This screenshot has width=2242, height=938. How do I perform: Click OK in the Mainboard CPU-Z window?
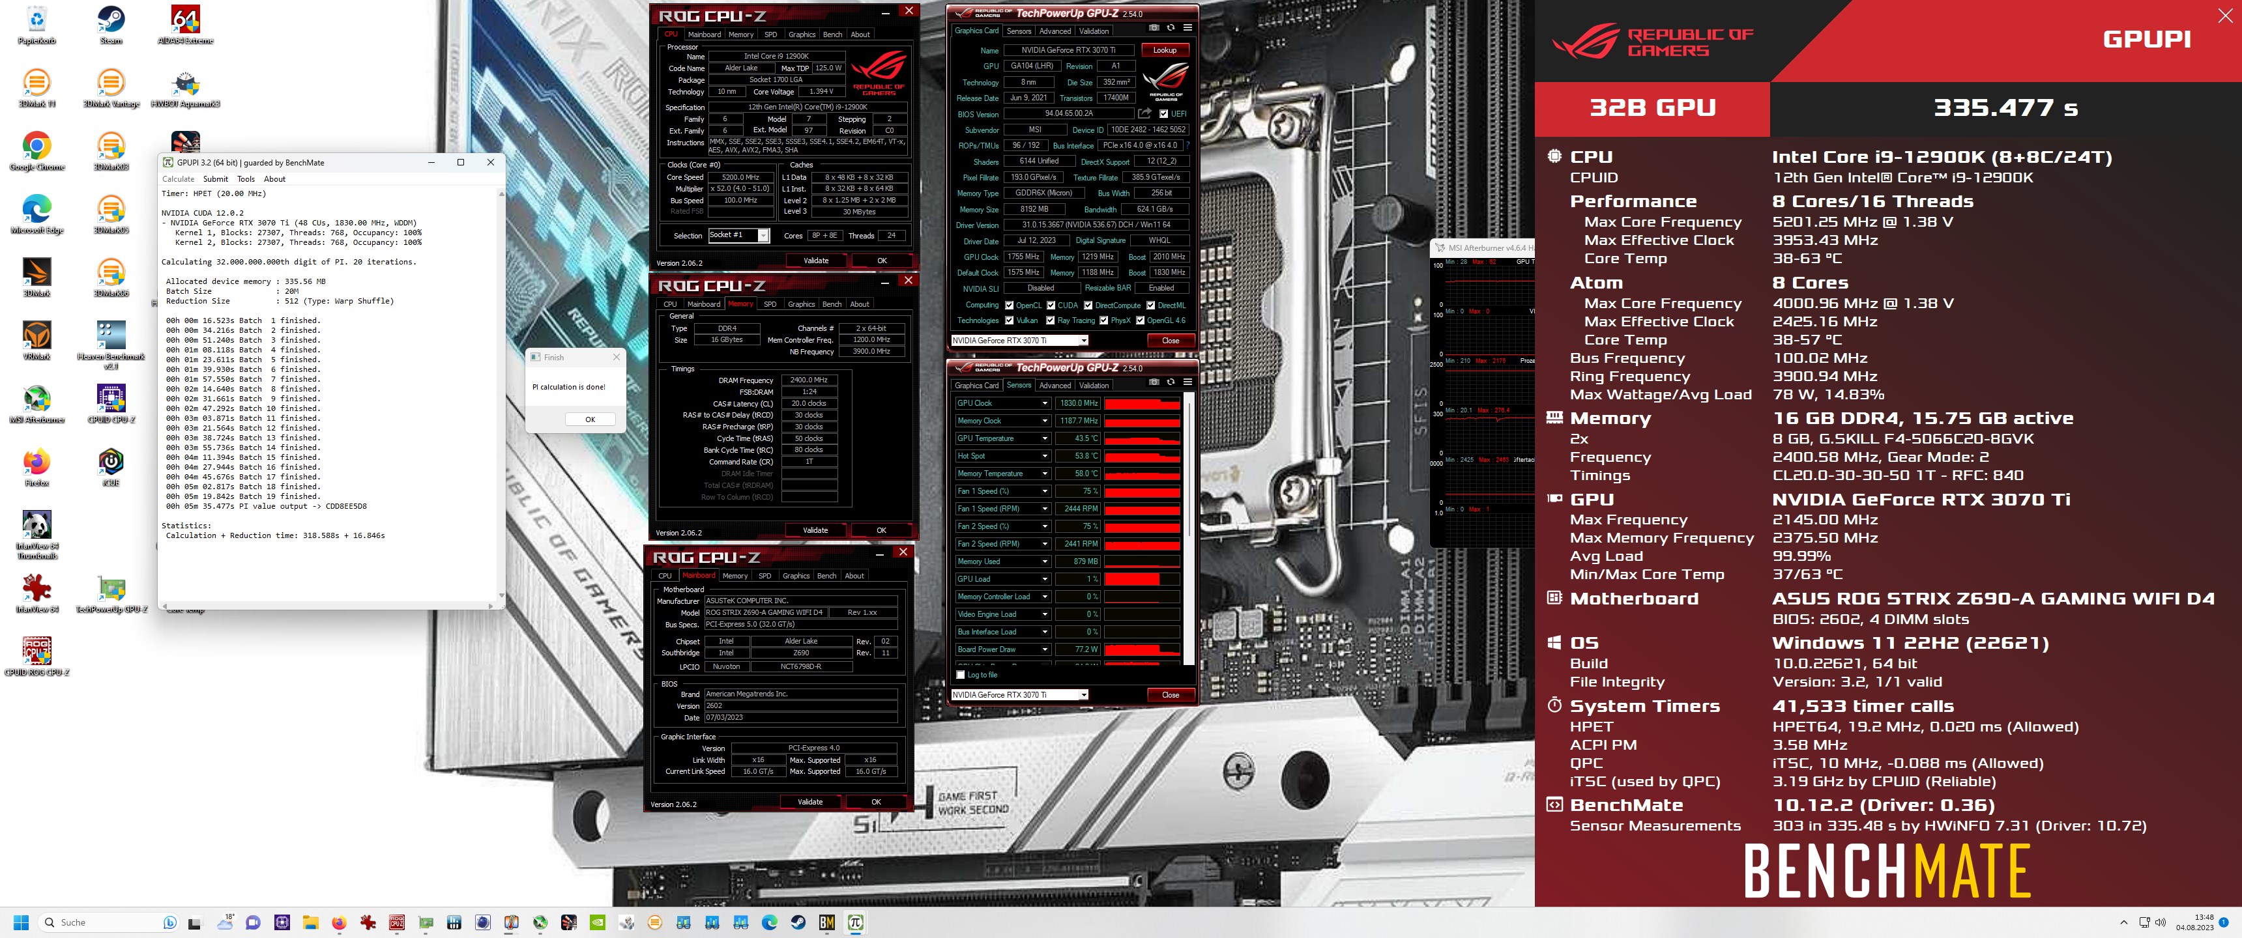point(875,803)
